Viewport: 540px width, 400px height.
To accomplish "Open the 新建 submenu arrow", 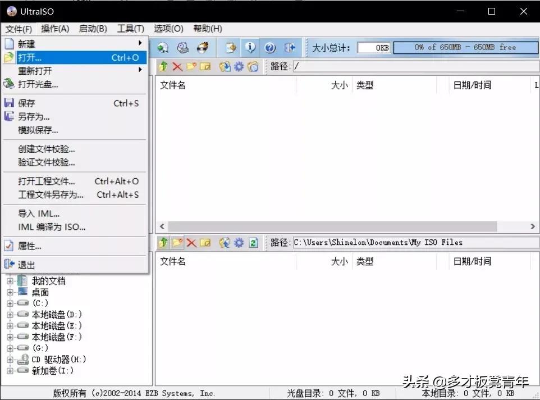I will pyautogui.click(x=140, y=43).
